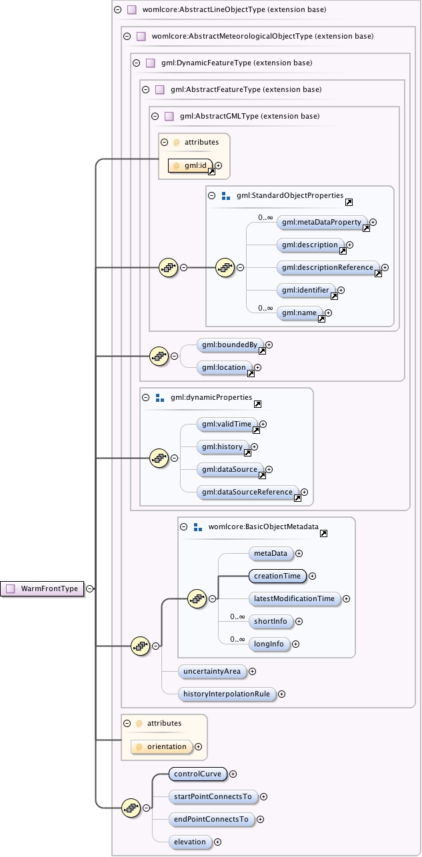Viewport: 422px width, 857px height.
Task: Expand the orientation attribute
Action: coord(198,747)
